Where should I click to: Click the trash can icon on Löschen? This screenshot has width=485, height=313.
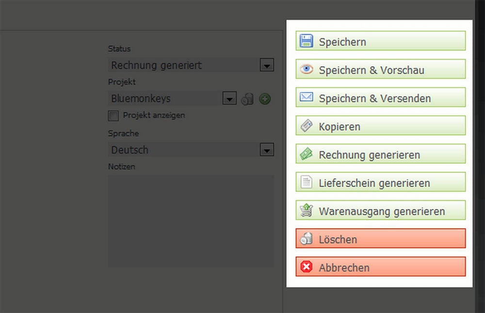click(x=306, y=238)
